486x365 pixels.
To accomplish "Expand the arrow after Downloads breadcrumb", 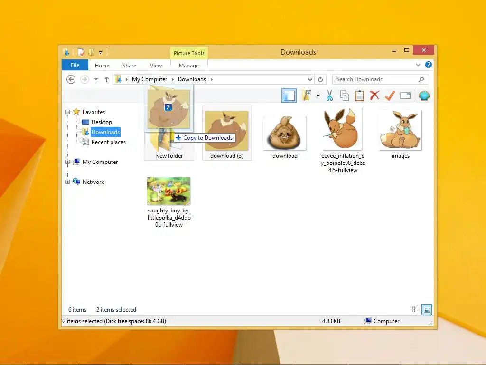I will pos(211,79).
